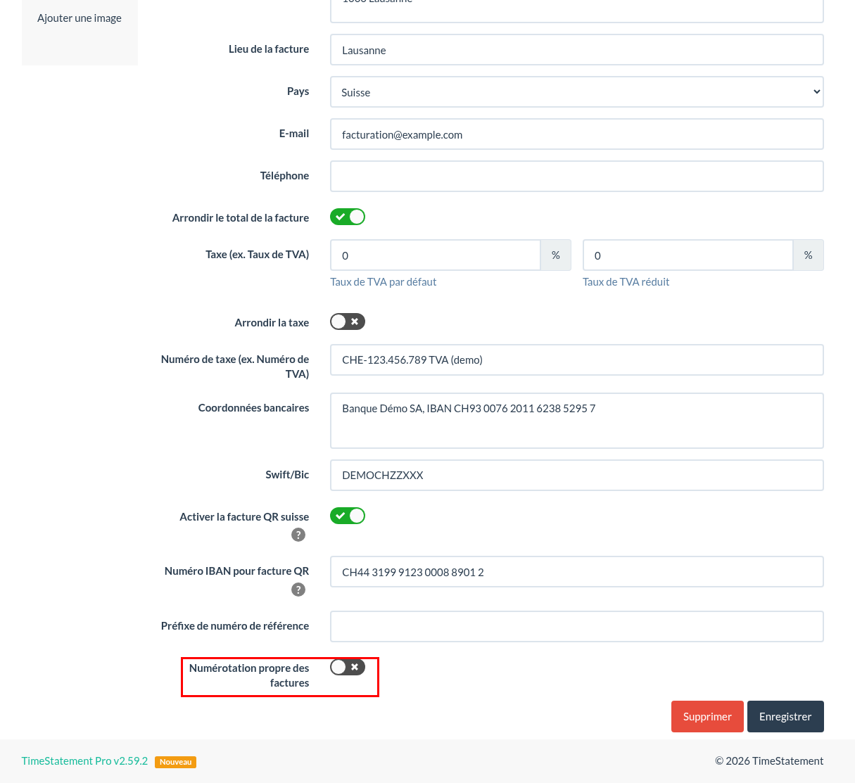Click the tax number input field
This screenshot has width=855, height=783.
[577, 360]
